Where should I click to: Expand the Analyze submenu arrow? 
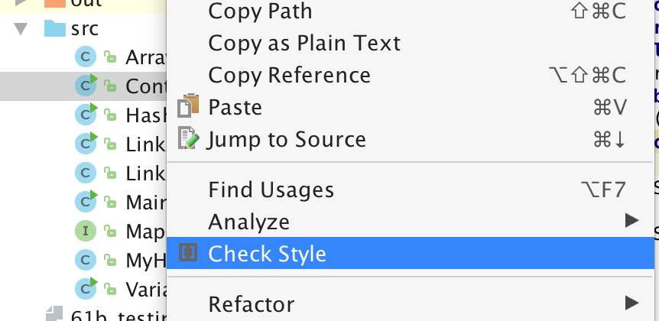coord(631,221)
